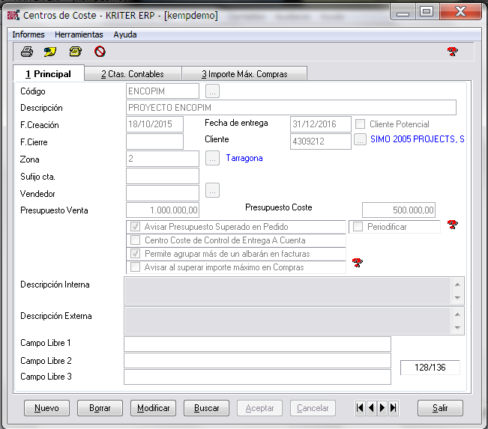Viewport: 488px width, 429px height.
Task: Click the yellow telephone toolbar icon
Action: pos(76,52)
